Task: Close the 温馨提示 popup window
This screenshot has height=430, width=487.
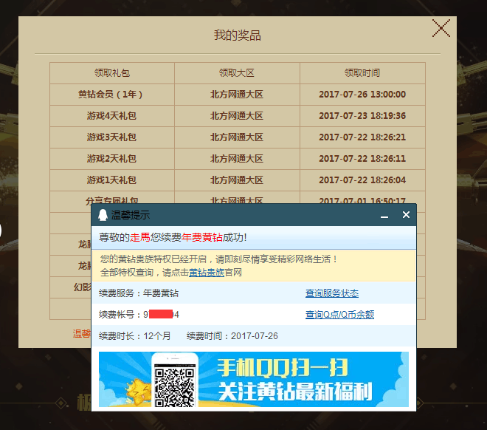Action: click(x=406, y=215)
